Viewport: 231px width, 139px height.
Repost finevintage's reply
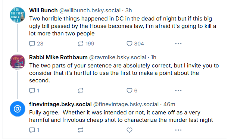[81, 130]
